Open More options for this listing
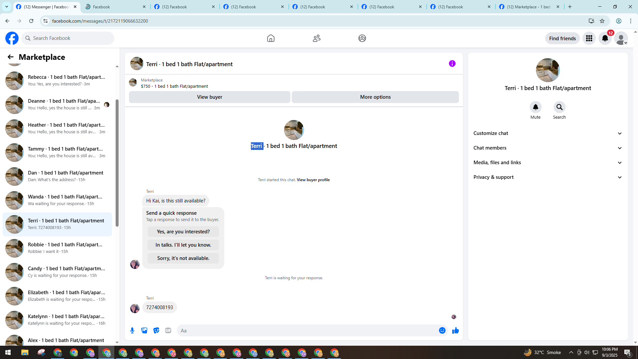638x359 pixels. tap(375, 97)
